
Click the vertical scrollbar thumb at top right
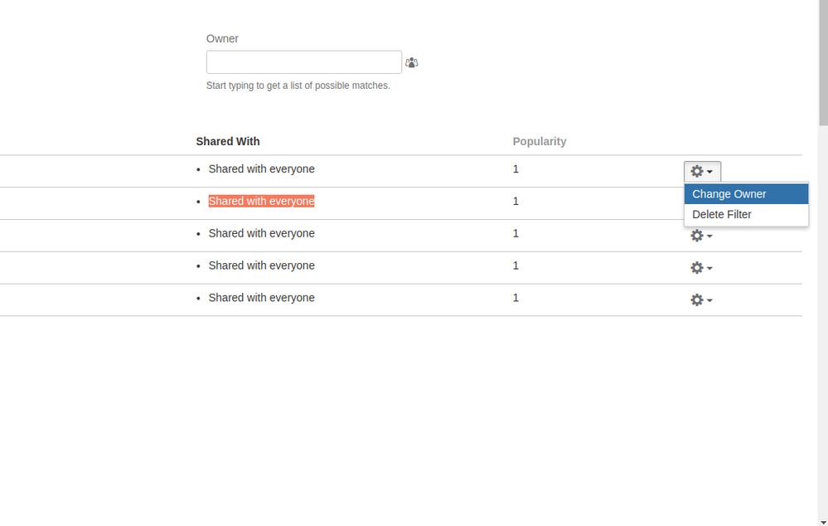(823, 62)
